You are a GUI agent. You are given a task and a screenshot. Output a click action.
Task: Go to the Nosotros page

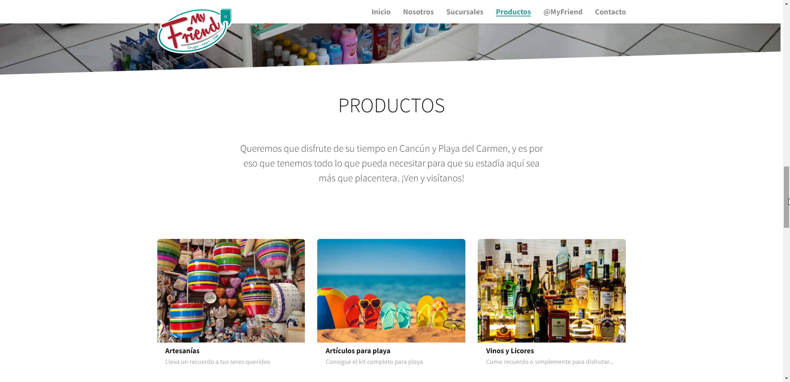click(418, 12)
